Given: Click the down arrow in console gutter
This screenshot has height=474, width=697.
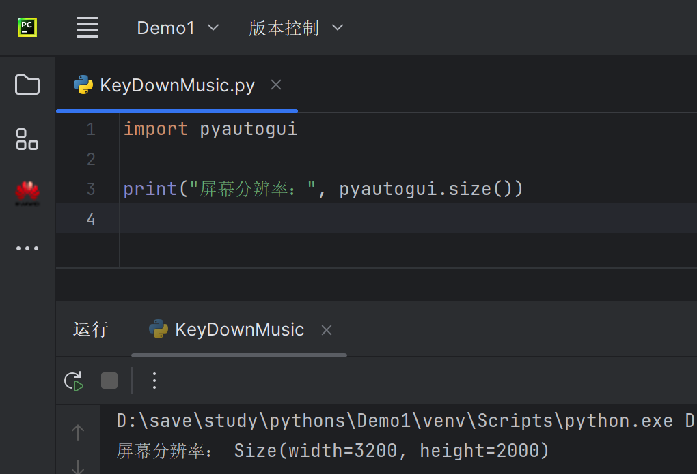Looking at the screenshot, I should pos(78,466).
